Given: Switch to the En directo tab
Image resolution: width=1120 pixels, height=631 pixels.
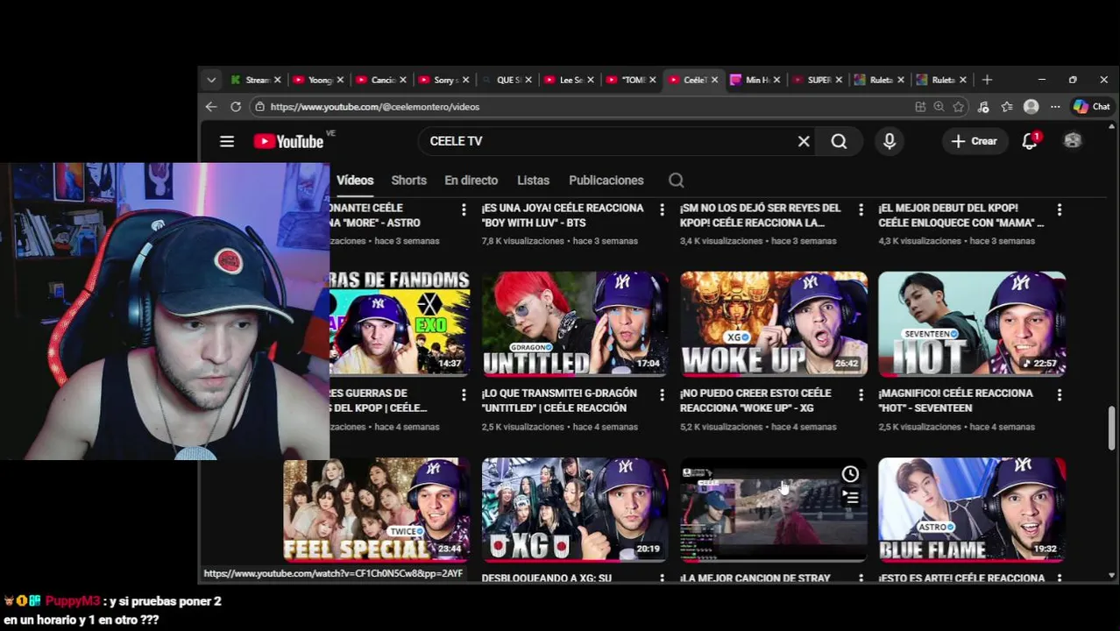Looking at the screenshot, I should coord(471,181).
